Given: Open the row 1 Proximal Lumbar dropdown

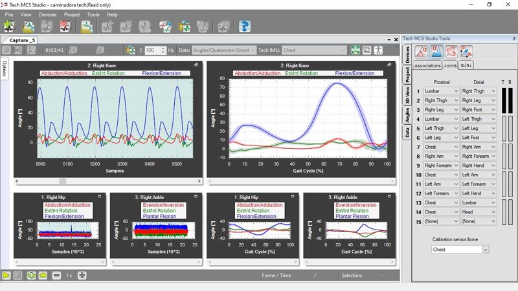Looking at the screenshot, I should pyautogui.click(x=441, y=91).
